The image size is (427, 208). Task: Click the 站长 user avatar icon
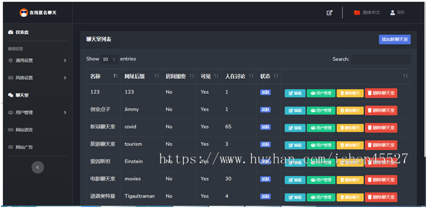tap(392, 12)
